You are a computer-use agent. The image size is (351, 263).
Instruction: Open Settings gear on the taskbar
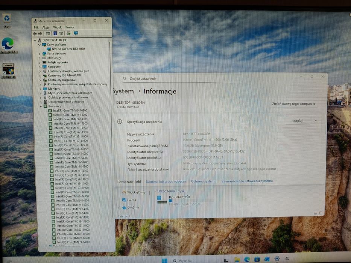[x=277, y=259]
